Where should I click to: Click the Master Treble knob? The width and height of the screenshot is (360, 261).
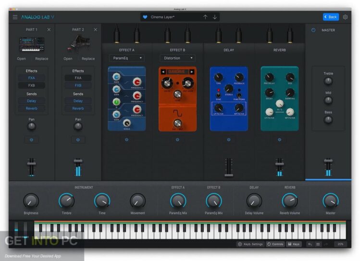(328, 81)
